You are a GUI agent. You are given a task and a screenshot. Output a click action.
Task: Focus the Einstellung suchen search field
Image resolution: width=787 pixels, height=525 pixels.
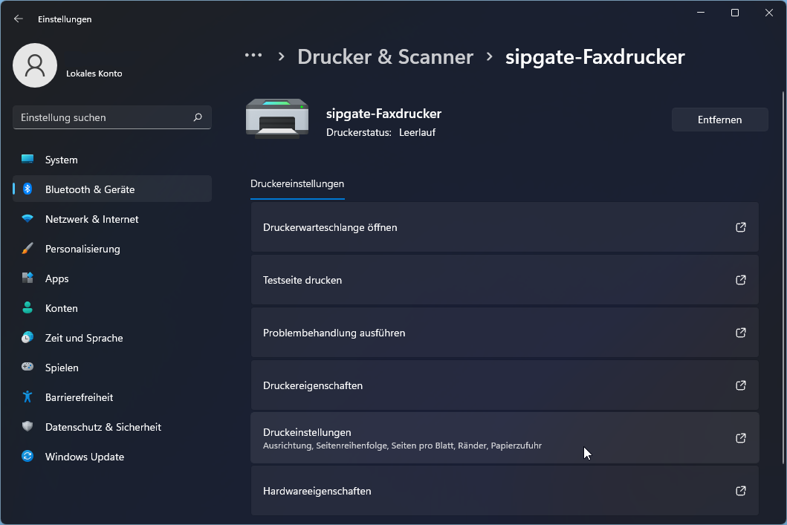(x=104, y=117)
